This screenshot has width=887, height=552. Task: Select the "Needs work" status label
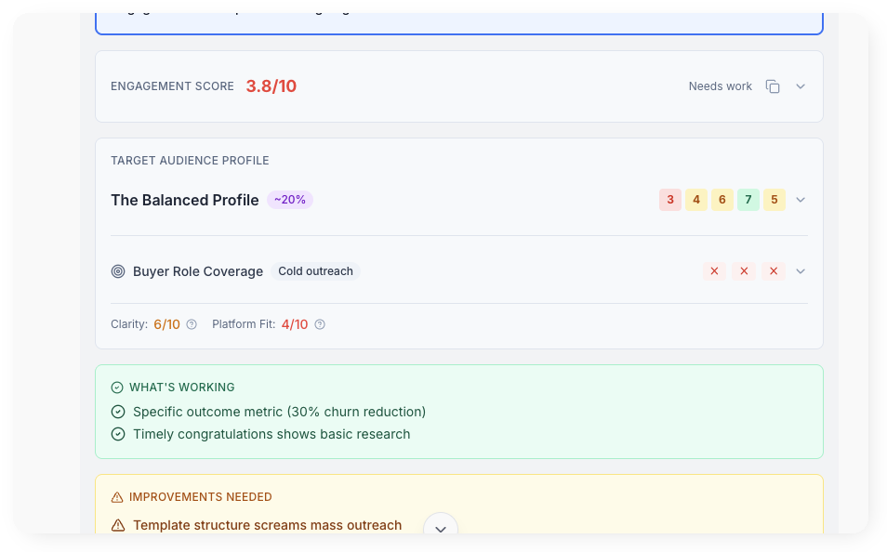720,85
